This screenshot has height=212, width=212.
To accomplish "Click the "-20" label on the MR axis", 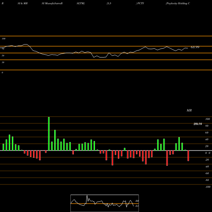I will point(207,160).
